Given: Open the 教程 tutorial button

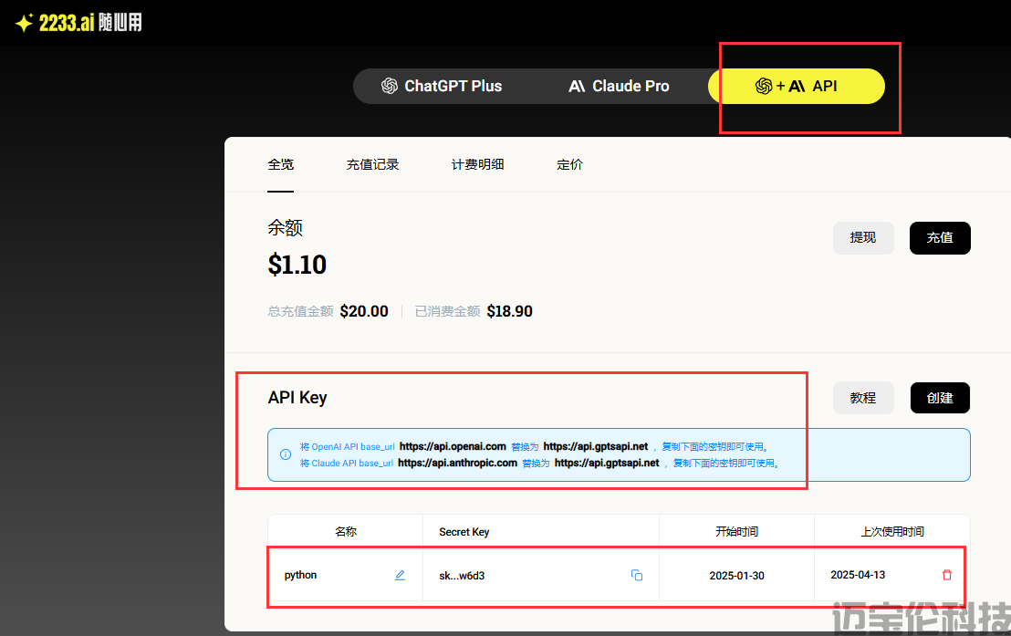Looking at the screenshot, I should 862,398.
